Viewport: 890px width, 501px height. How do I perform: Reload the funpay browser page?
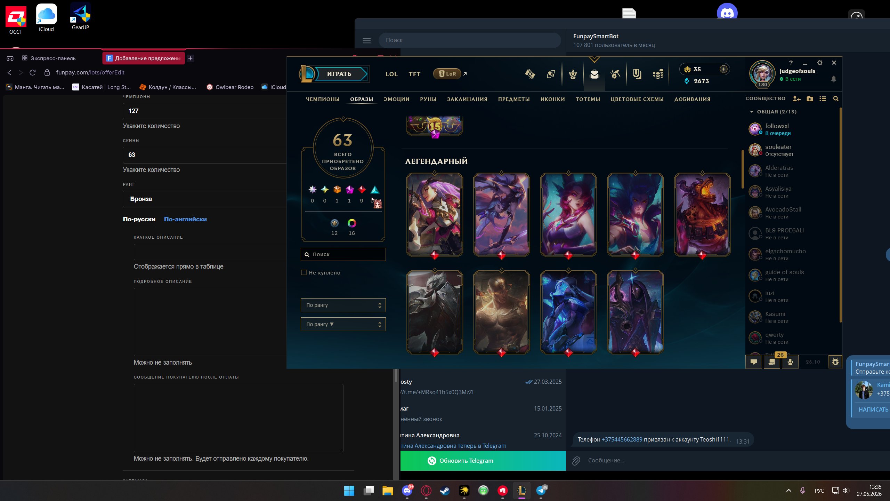(33, 72)
